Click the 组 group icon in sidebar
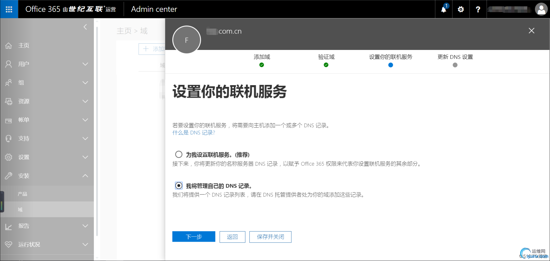550x261 pixels. (9, 83)
